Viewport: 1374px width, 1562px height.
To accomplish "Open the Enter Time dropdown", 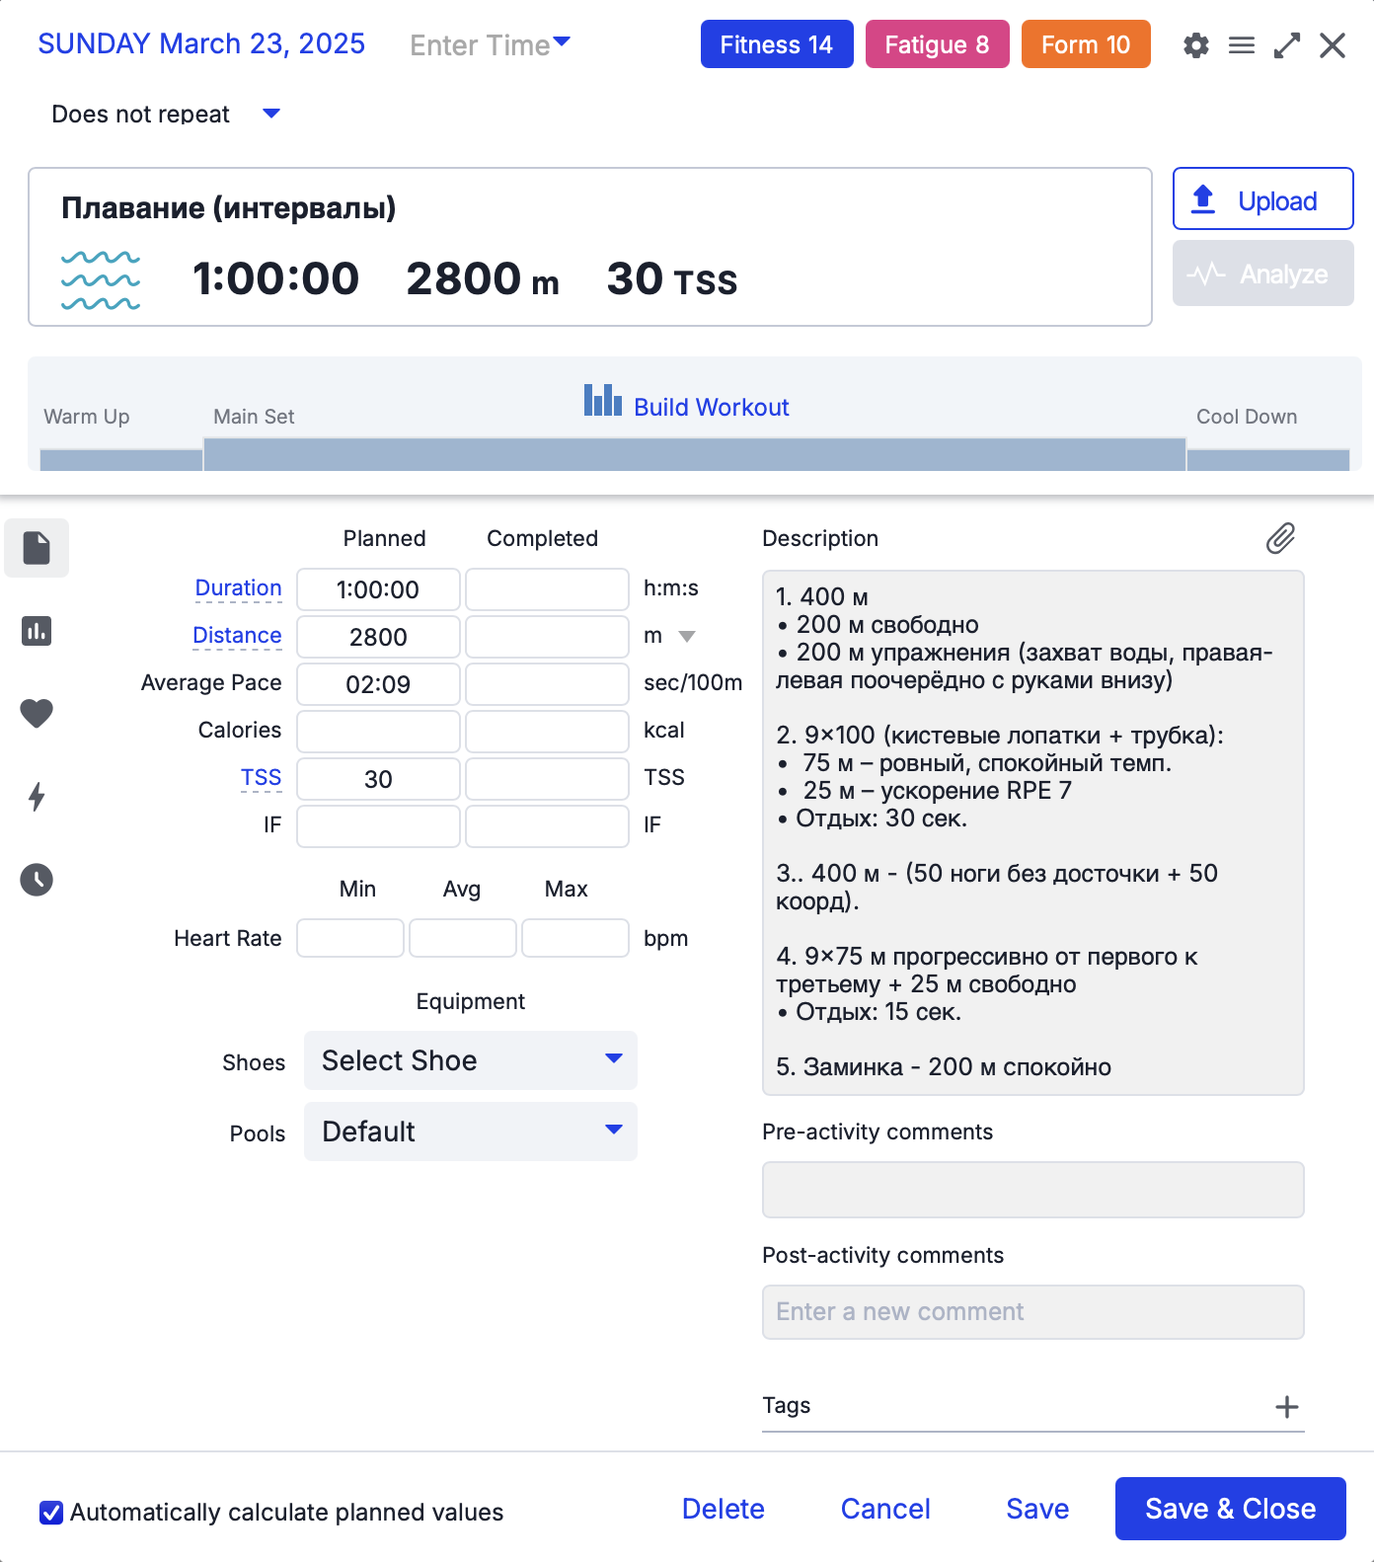I will [x=490, y=44].
